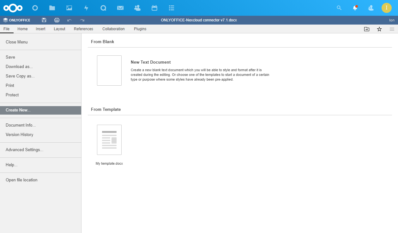Open contacts menu icon near avatar
Image resolution: width=398 pixels, height=233 pixels.
coord(371,8)
